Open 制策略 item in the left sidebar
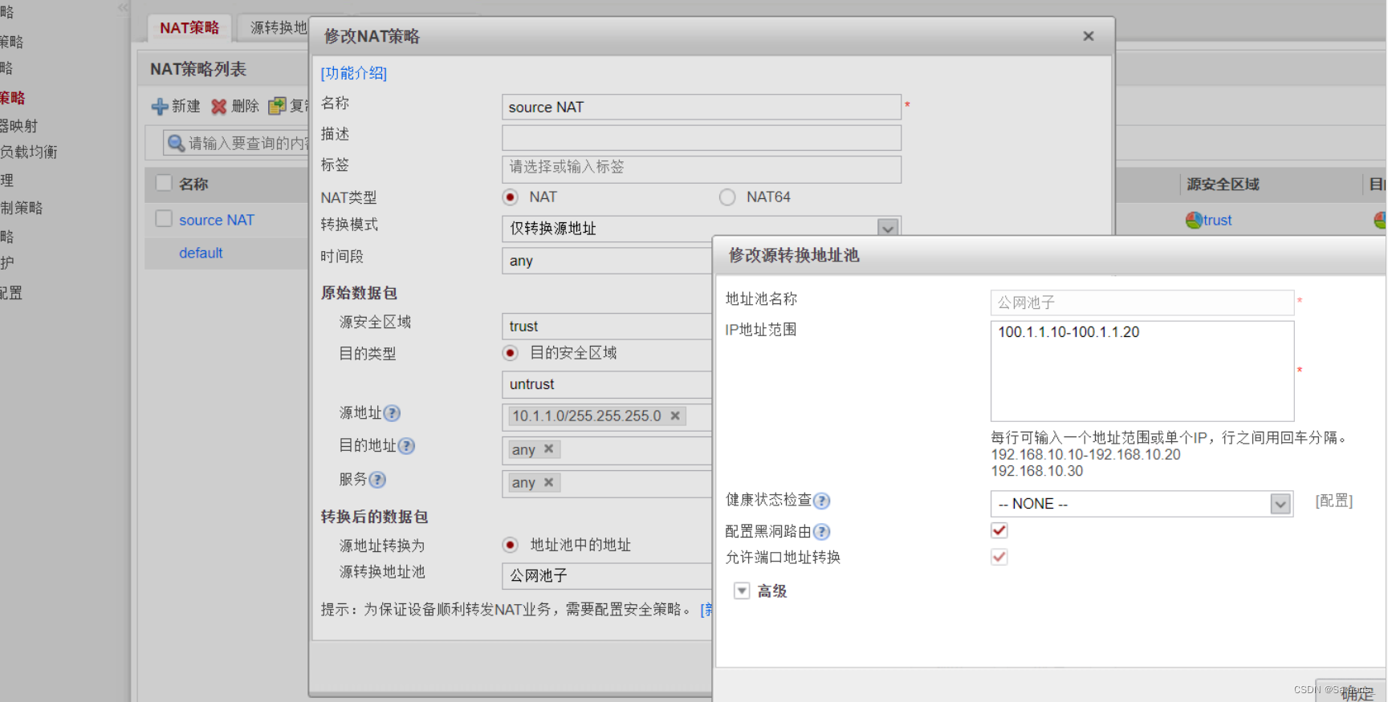This screenshot has height=702, width=1388. [x=22, y=208]
